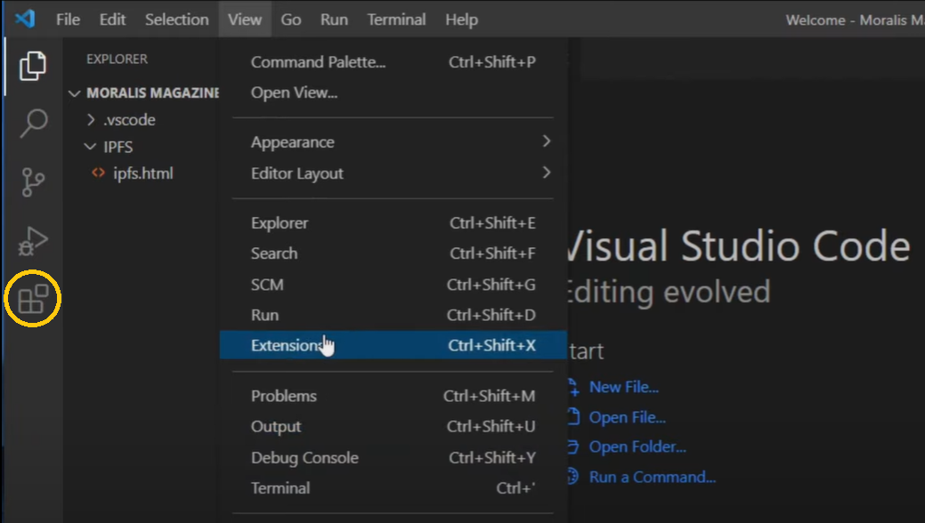Expand the .vscode folder
Image resolution: width=925 pixels, height=523 pixels.
click(x=91, y=120)
